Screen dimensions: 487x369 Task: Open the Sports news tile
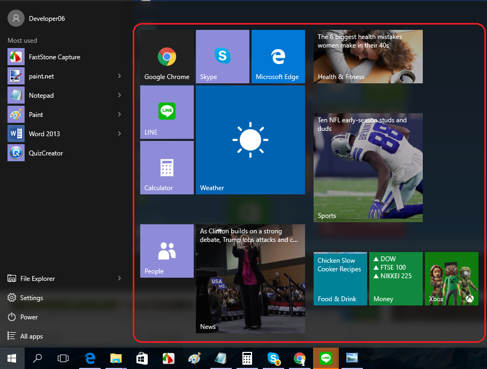click(368, 168)
